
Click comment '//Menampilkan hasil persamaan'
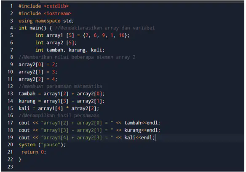click(59, 116)
